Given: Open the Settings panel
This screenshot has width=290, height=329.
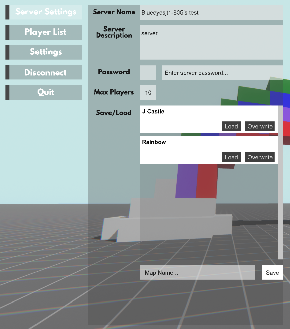Looking at the screenshot, I should point(44,52).
